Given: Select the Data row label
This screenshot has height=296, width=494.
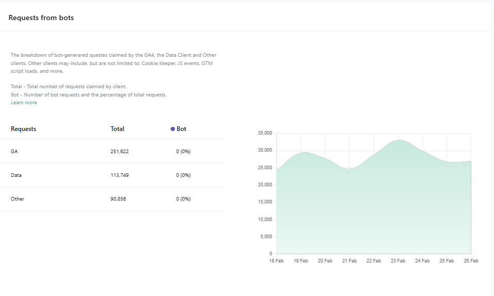Looking at the screenshot, I should (x=16, y=175).
